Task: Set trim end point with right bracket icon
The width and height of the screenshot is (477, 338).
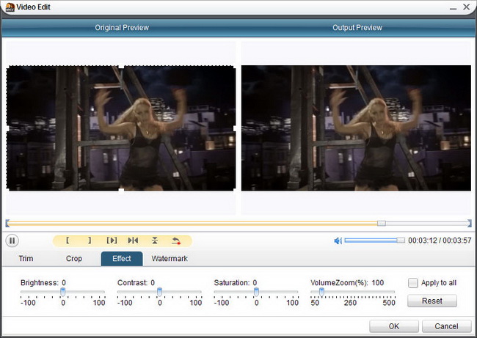Action: (90, 240)
